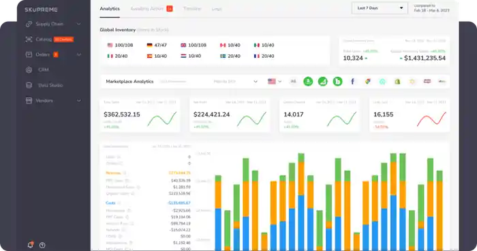Click the Canadian flag in Global Inventory
477x251 pixels.
coord(223,45)
